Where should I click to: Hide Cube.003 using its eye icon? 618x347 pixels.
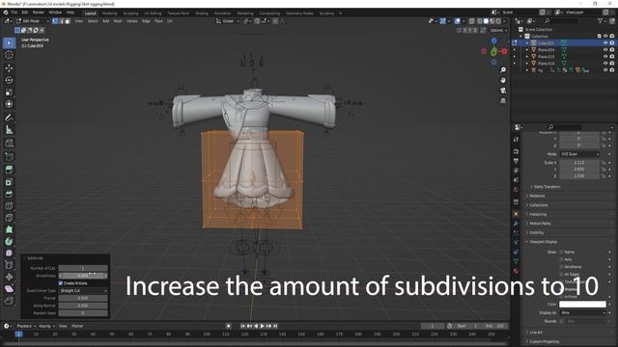[x=605, y=42]
